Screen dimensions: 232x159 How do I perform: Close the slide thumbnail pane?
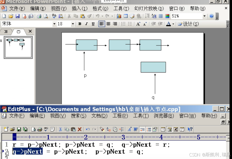30,31
